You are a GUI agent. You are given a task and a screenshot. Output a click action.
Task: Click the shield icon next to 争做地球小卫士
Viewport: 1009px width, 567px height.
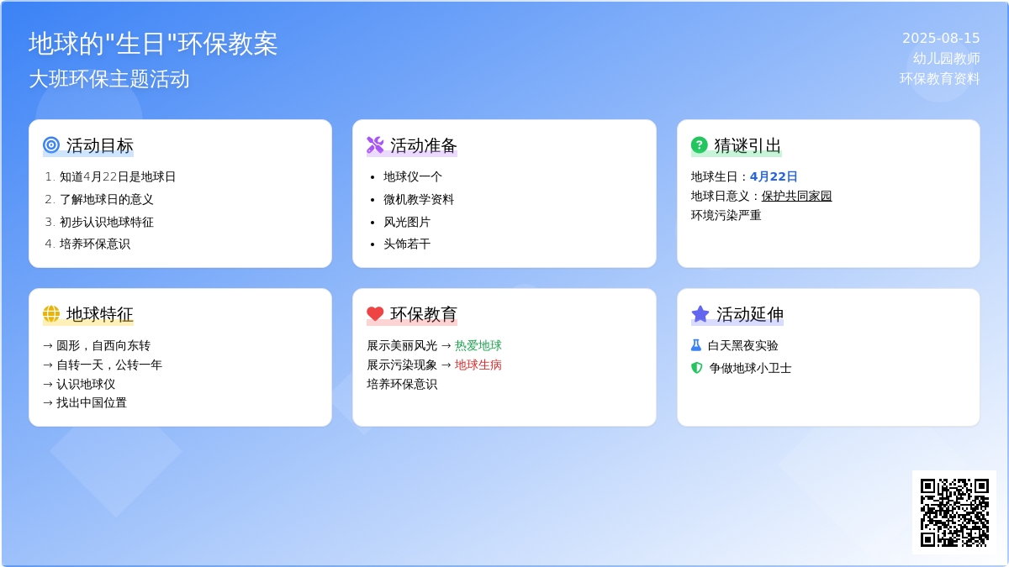(696, 368)
